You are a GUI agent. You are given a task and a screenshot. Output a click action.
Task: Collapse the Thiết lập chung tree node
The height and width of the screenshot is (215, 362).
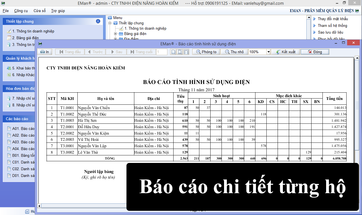pyautogui.click(x=110, y=23)
